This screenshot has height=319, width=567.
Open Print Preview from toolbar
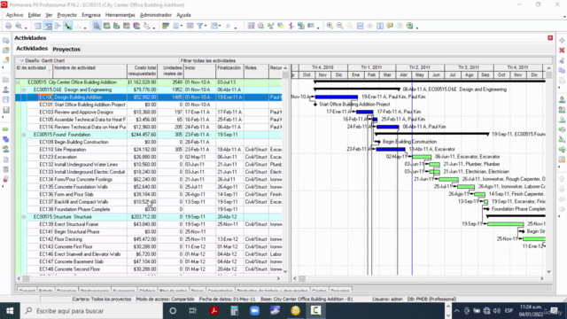pos(18,26)
